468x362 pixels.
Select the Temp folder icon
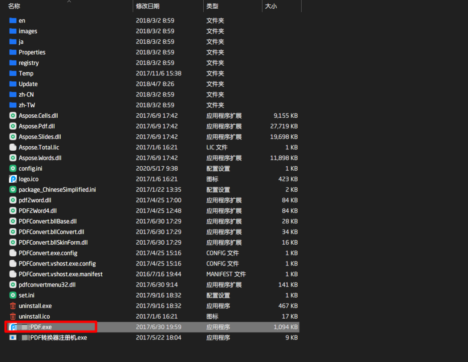[13, 73]
